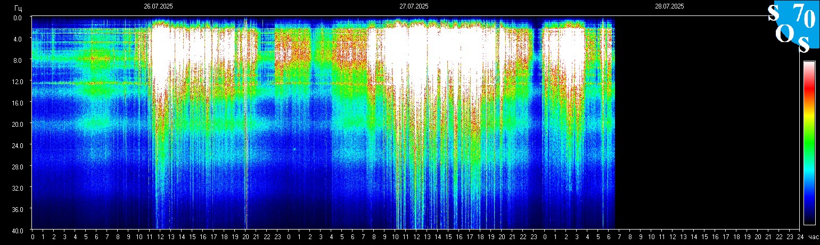Click the 24.0 frequency axis label
This screenshot has width=820, height=245.
[17, 145]
